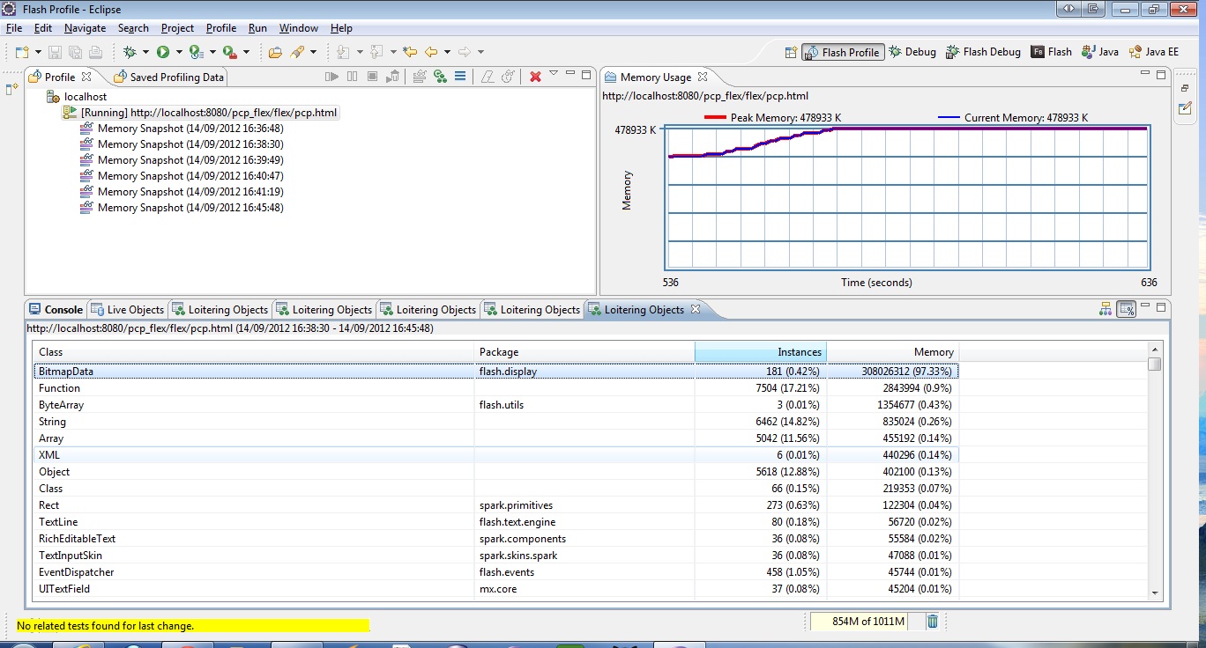Image resolution: width=1206 pixels, height=648 pixels.
Task: Click Run Garbage Collector icon
Action: coord(393,77)
